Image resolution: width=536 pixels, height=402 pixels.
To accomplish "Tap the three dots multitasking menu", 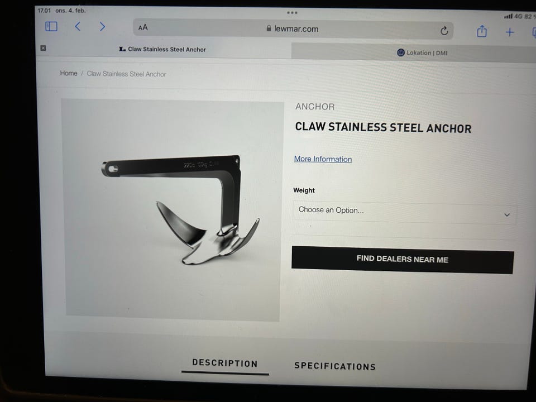I will pyautogui.click(x=292, y=13).
